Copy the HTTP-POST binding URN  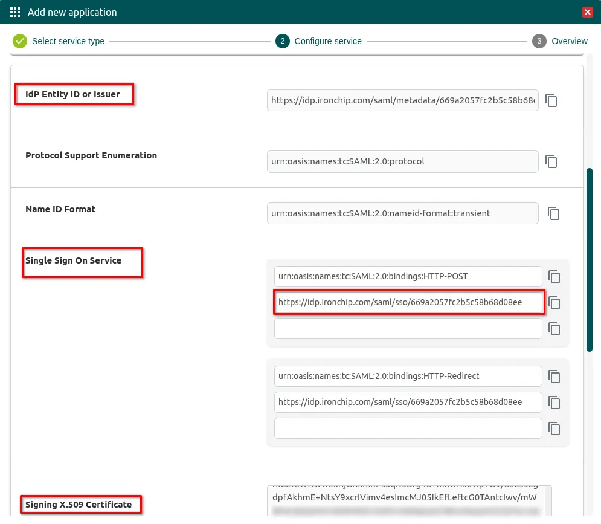tap(554, 277)
